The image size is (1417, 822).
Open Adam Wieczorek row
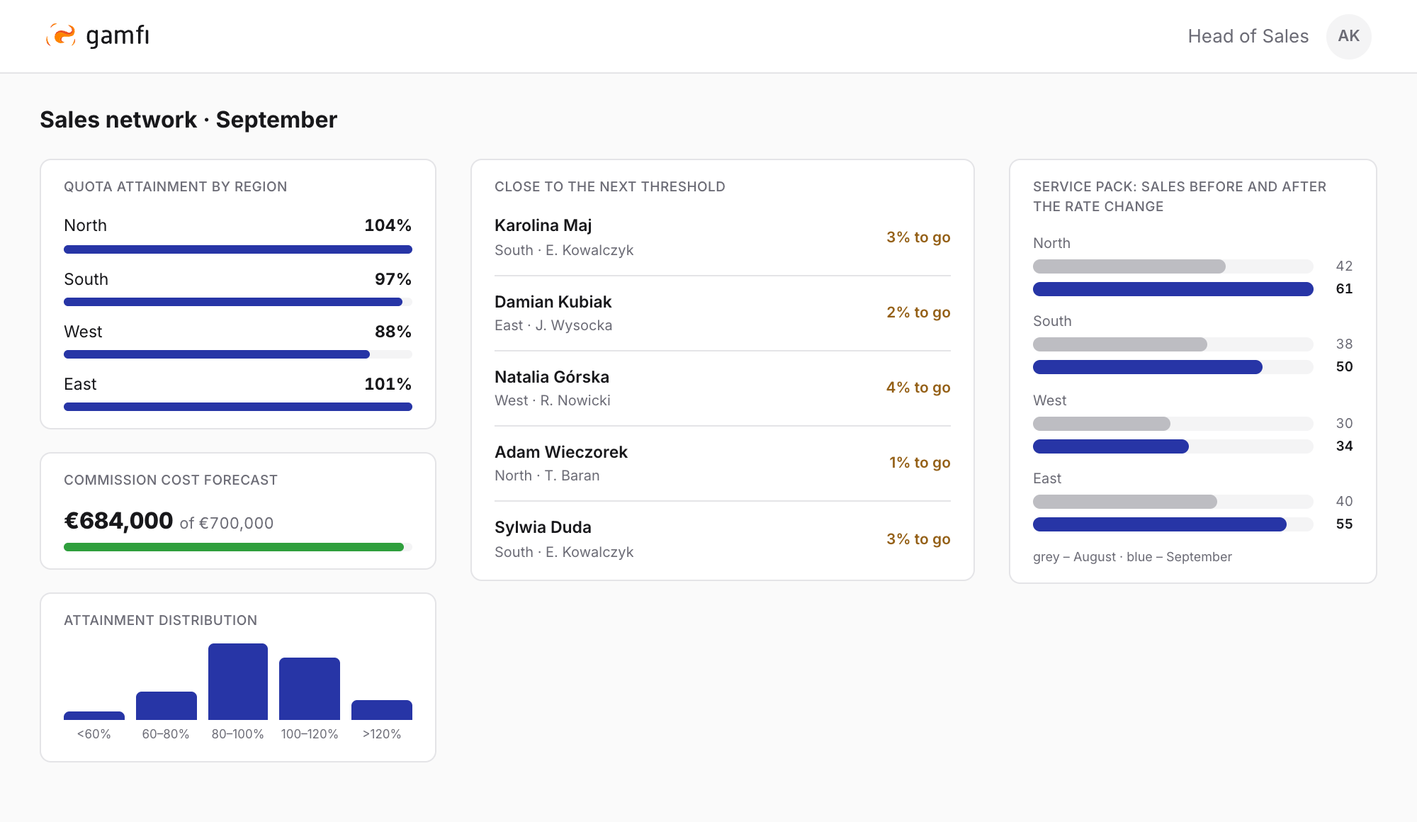click(723, 463)
